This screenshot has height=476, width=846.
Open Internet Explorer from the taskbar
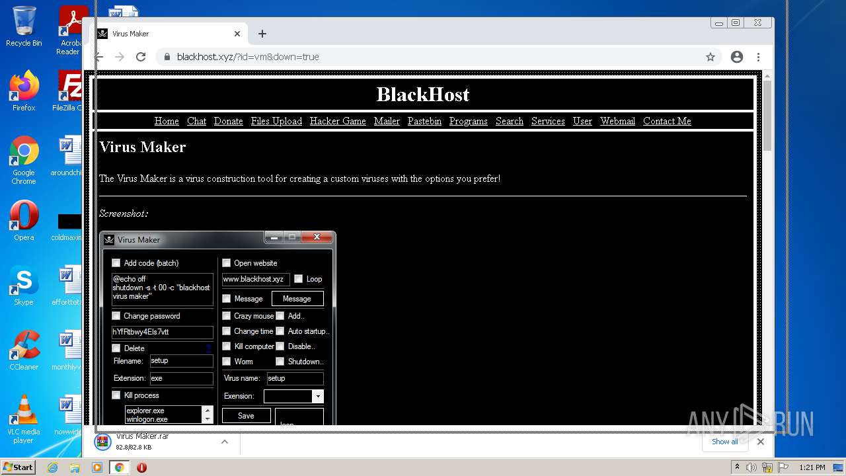click(x=52, y=467)
